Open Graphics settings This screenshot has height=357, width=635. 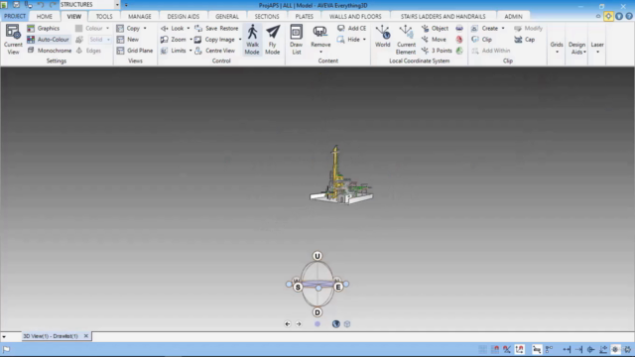point(44,29)
